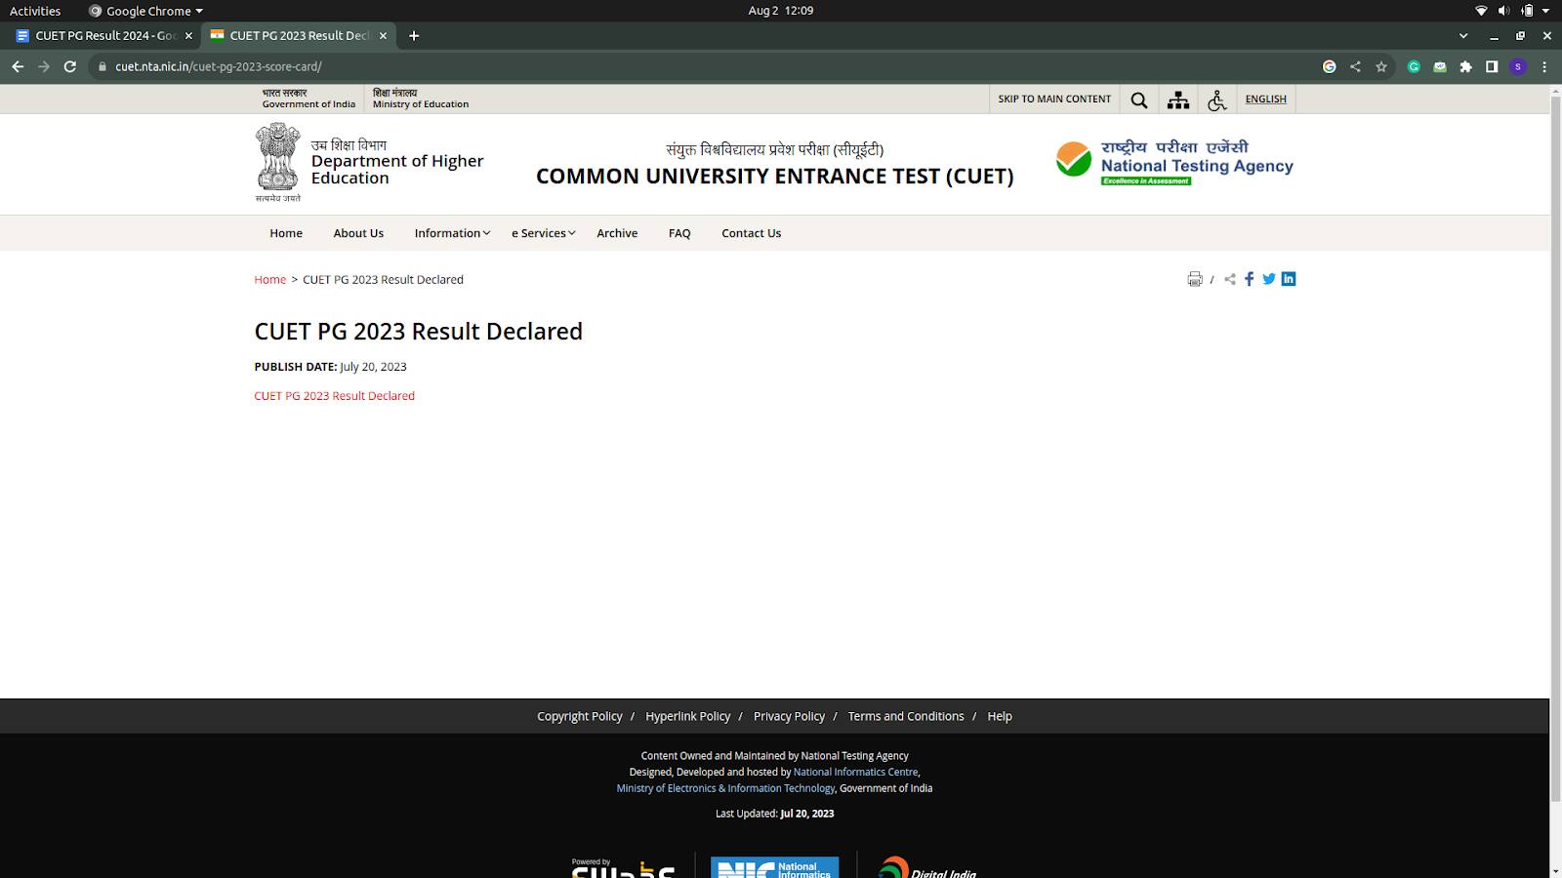This screenshot has width=1562, height=878.
Task: Open the Google Chrome app menu in top bar
Action: (x=145, y=11)
